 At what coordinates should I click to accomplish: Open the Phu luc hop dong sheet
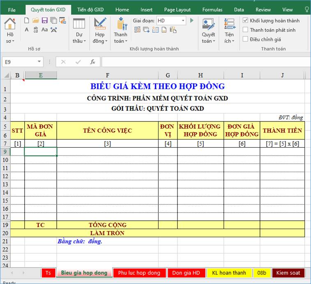point(139,273)
